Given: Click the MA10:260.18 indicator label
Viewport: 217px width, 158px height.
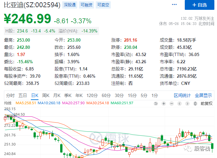Looking at the screenshot, I should (49, 103).
